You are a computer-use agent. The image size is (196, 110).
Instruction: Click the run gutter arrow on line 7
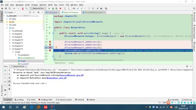[50, 33]
